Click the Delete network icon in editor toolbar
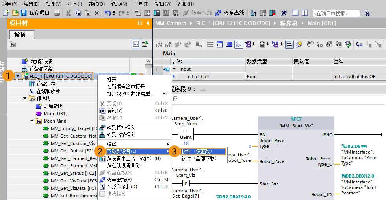Screen dimensions: 386x200 (x=169, y=44)
